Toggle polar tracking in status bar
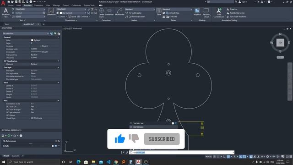The width and height of the screenshot is (293, 165). coord(228,157)
